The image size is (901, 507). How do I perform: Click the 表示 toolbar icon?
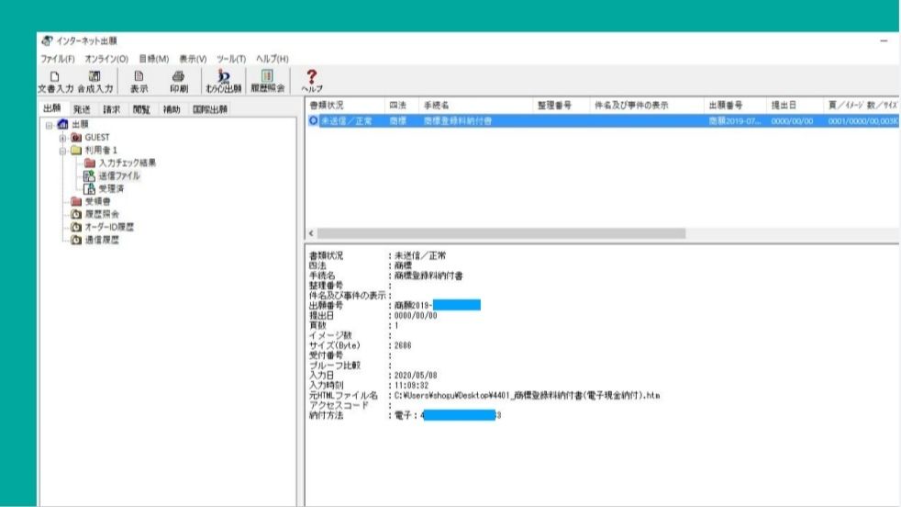[139, 81]
